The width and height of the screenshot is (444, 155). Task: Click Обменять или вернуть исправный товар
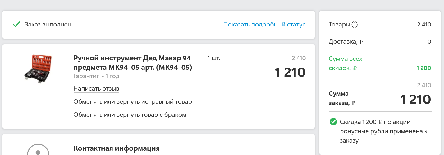click(133, 102)
